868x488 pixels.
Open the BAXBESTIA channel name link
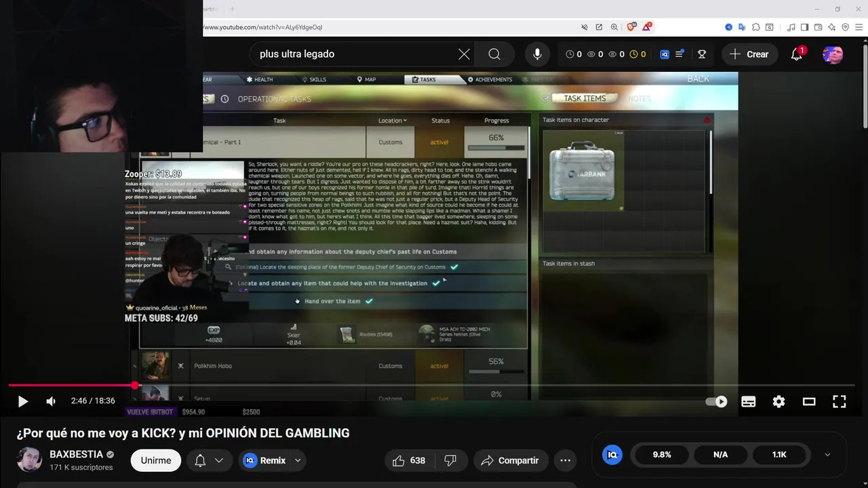76,454
